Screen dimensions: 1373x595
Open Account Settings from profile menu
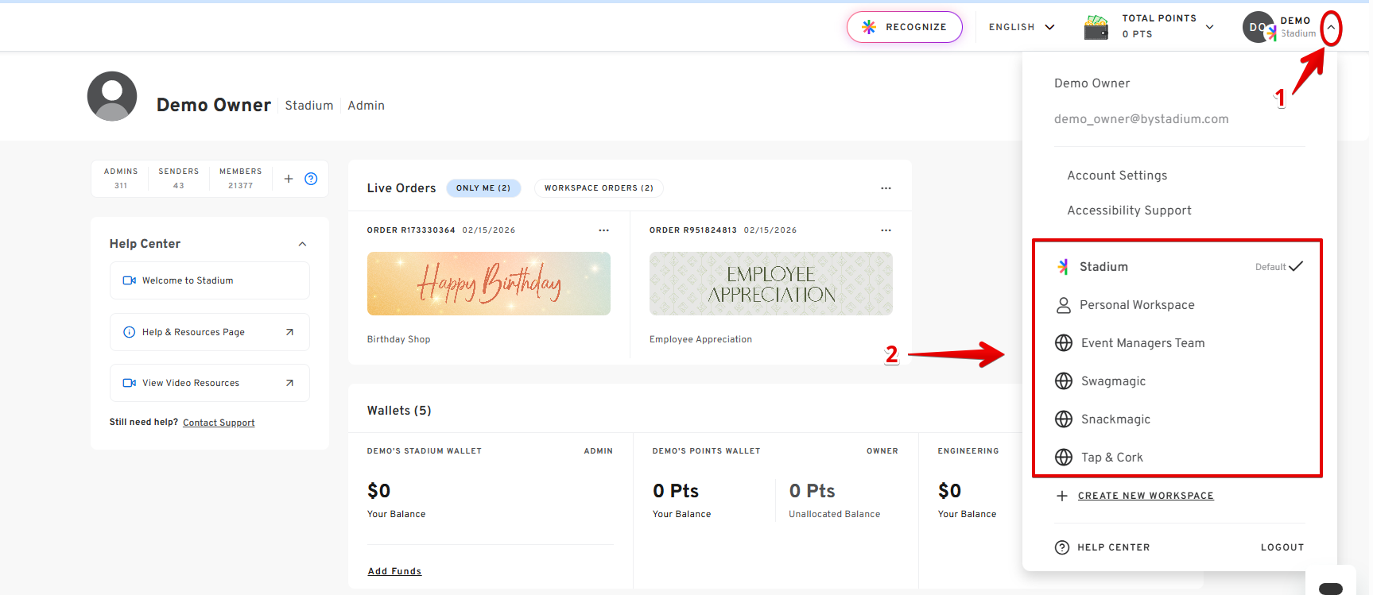point(1117,176)
